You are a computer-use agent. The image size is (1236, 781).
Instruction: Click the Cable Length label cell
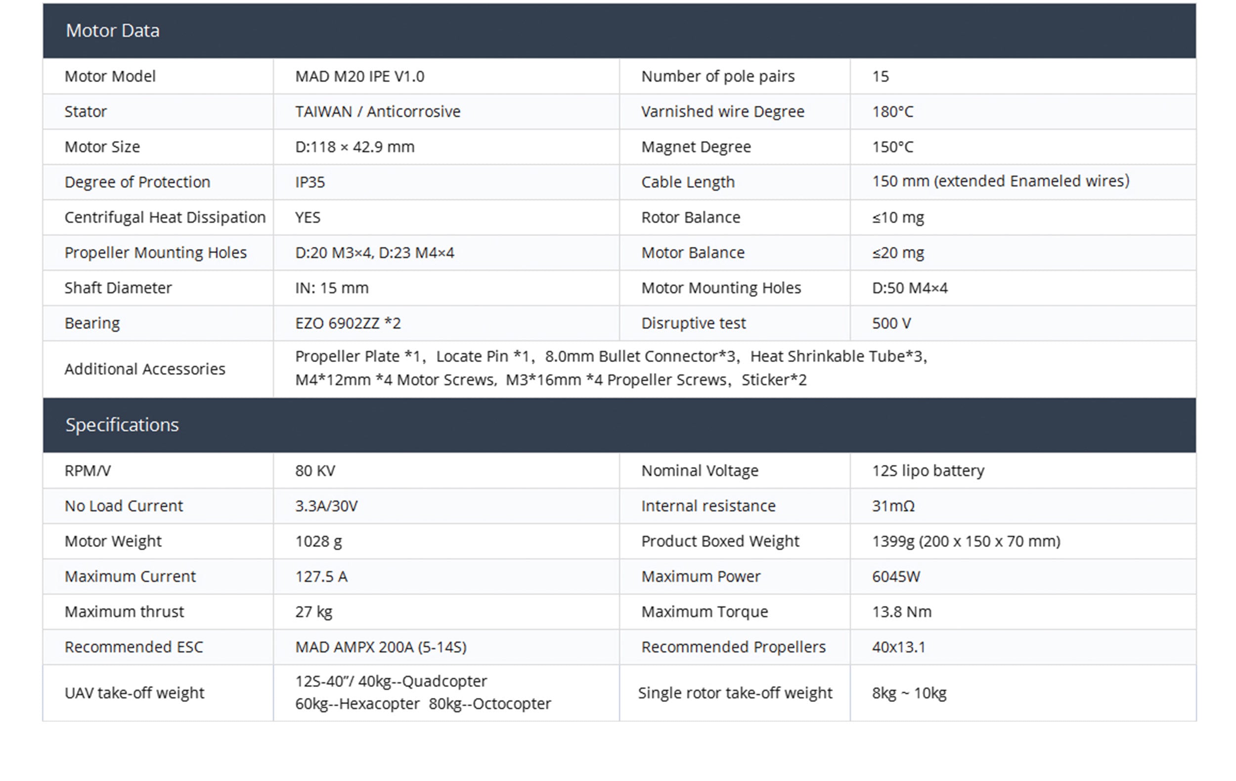tap(688, 183)
